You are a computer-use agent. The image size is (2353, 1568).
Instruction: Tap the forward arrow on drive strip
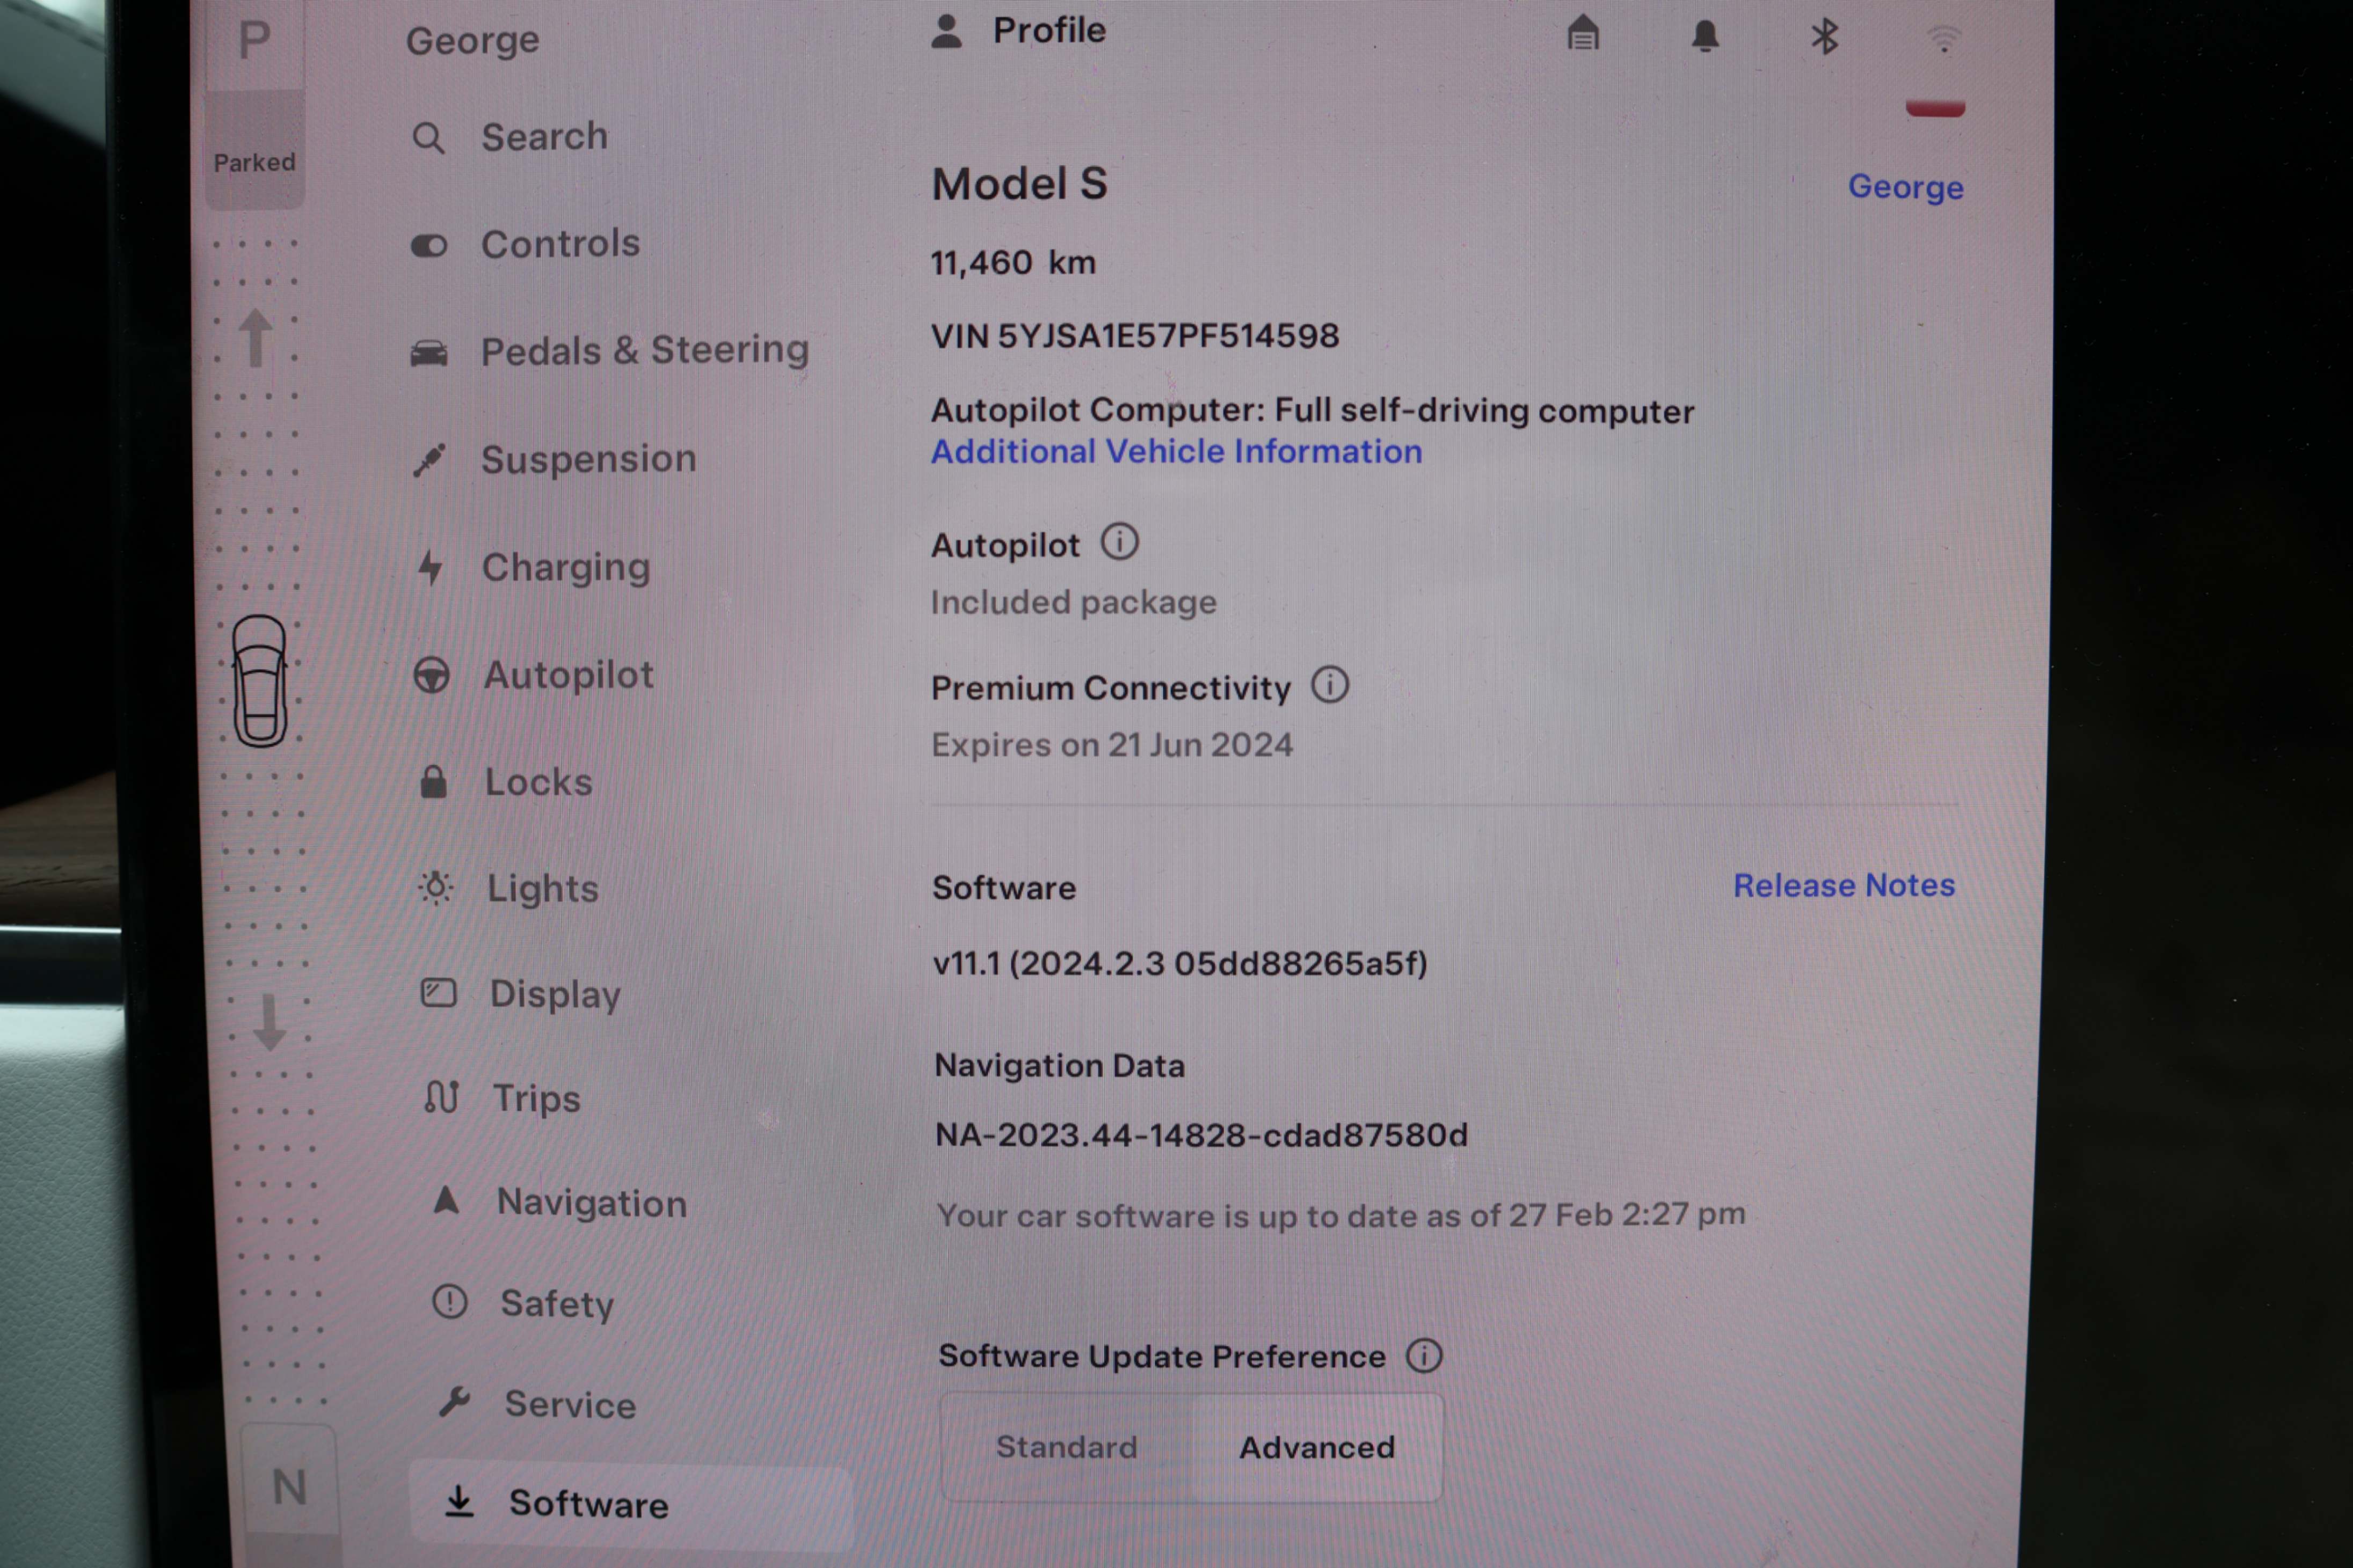click(255, 338)
